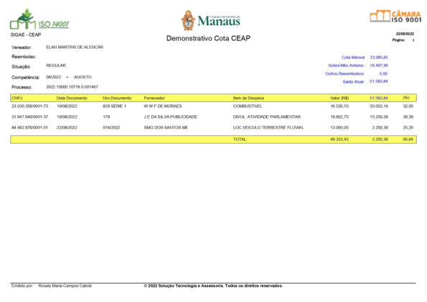Viewport: 427px width, 302px height.
Task: Select date '22/08/2022' in SMG DOS SANTOS row
Action: point(67,127)
